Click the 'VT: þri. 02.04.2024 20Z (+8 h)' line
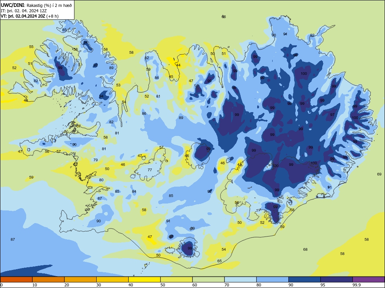The image size is (385, 288). click(30, 16)
